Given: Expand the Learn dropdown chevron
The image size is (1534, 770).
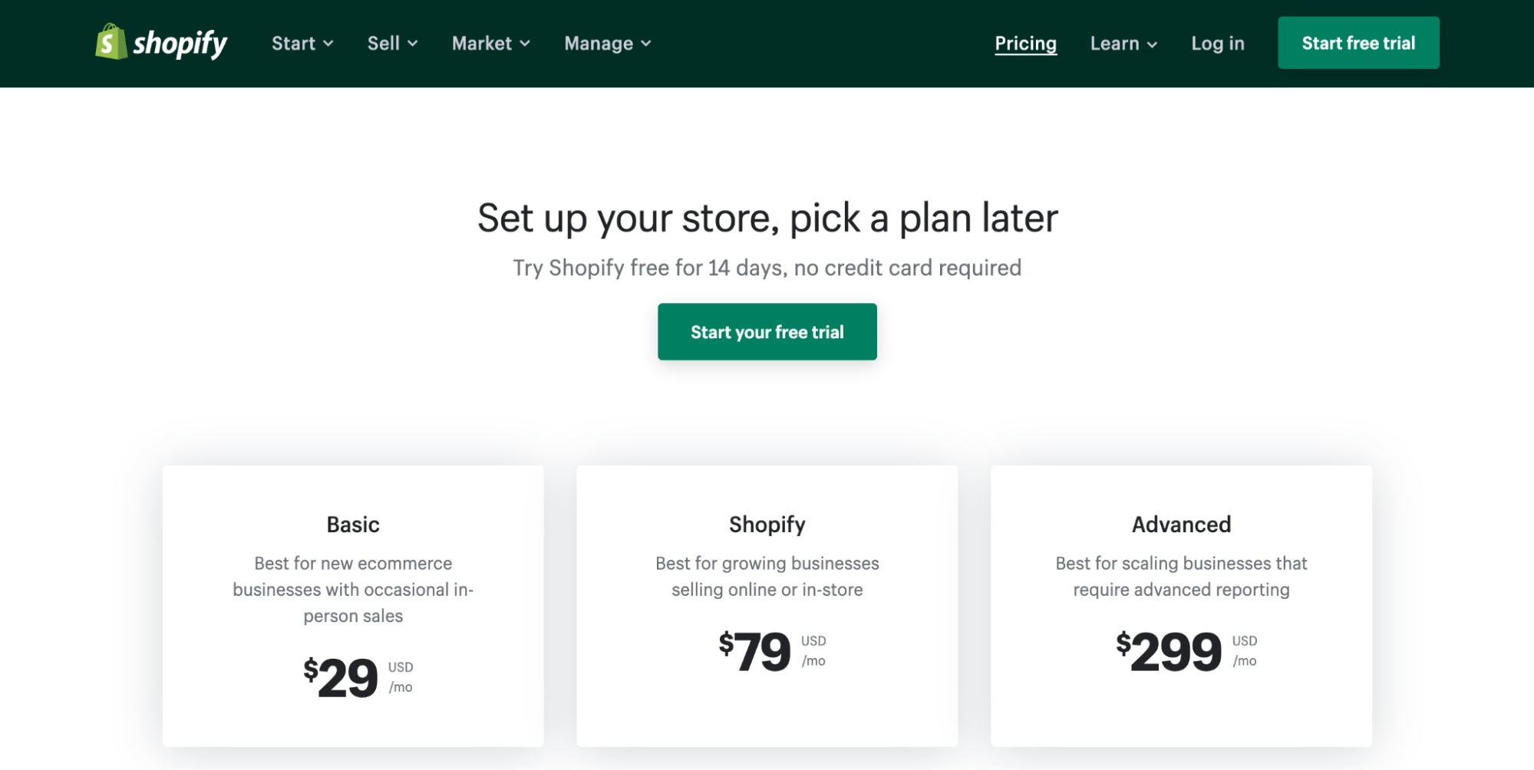Looking at the screenshot, I should (1152, 44).
